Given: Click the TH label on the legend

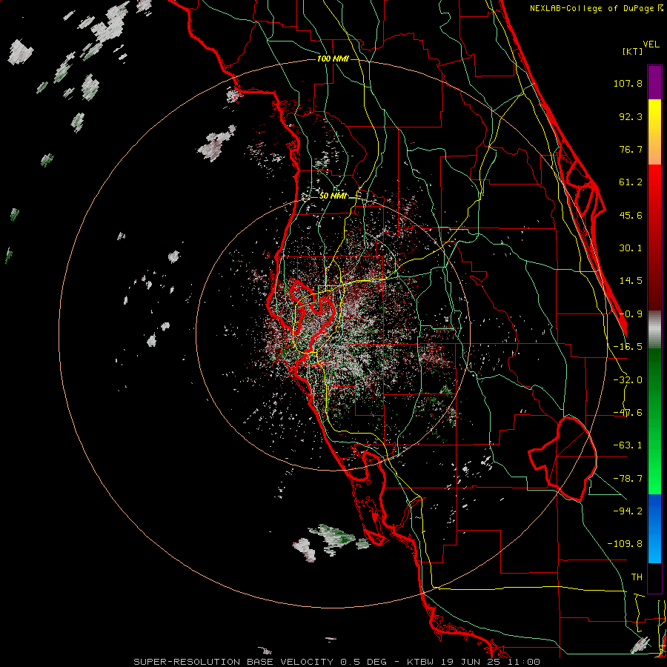Looking at the screenshot, I should pos(637,577).
